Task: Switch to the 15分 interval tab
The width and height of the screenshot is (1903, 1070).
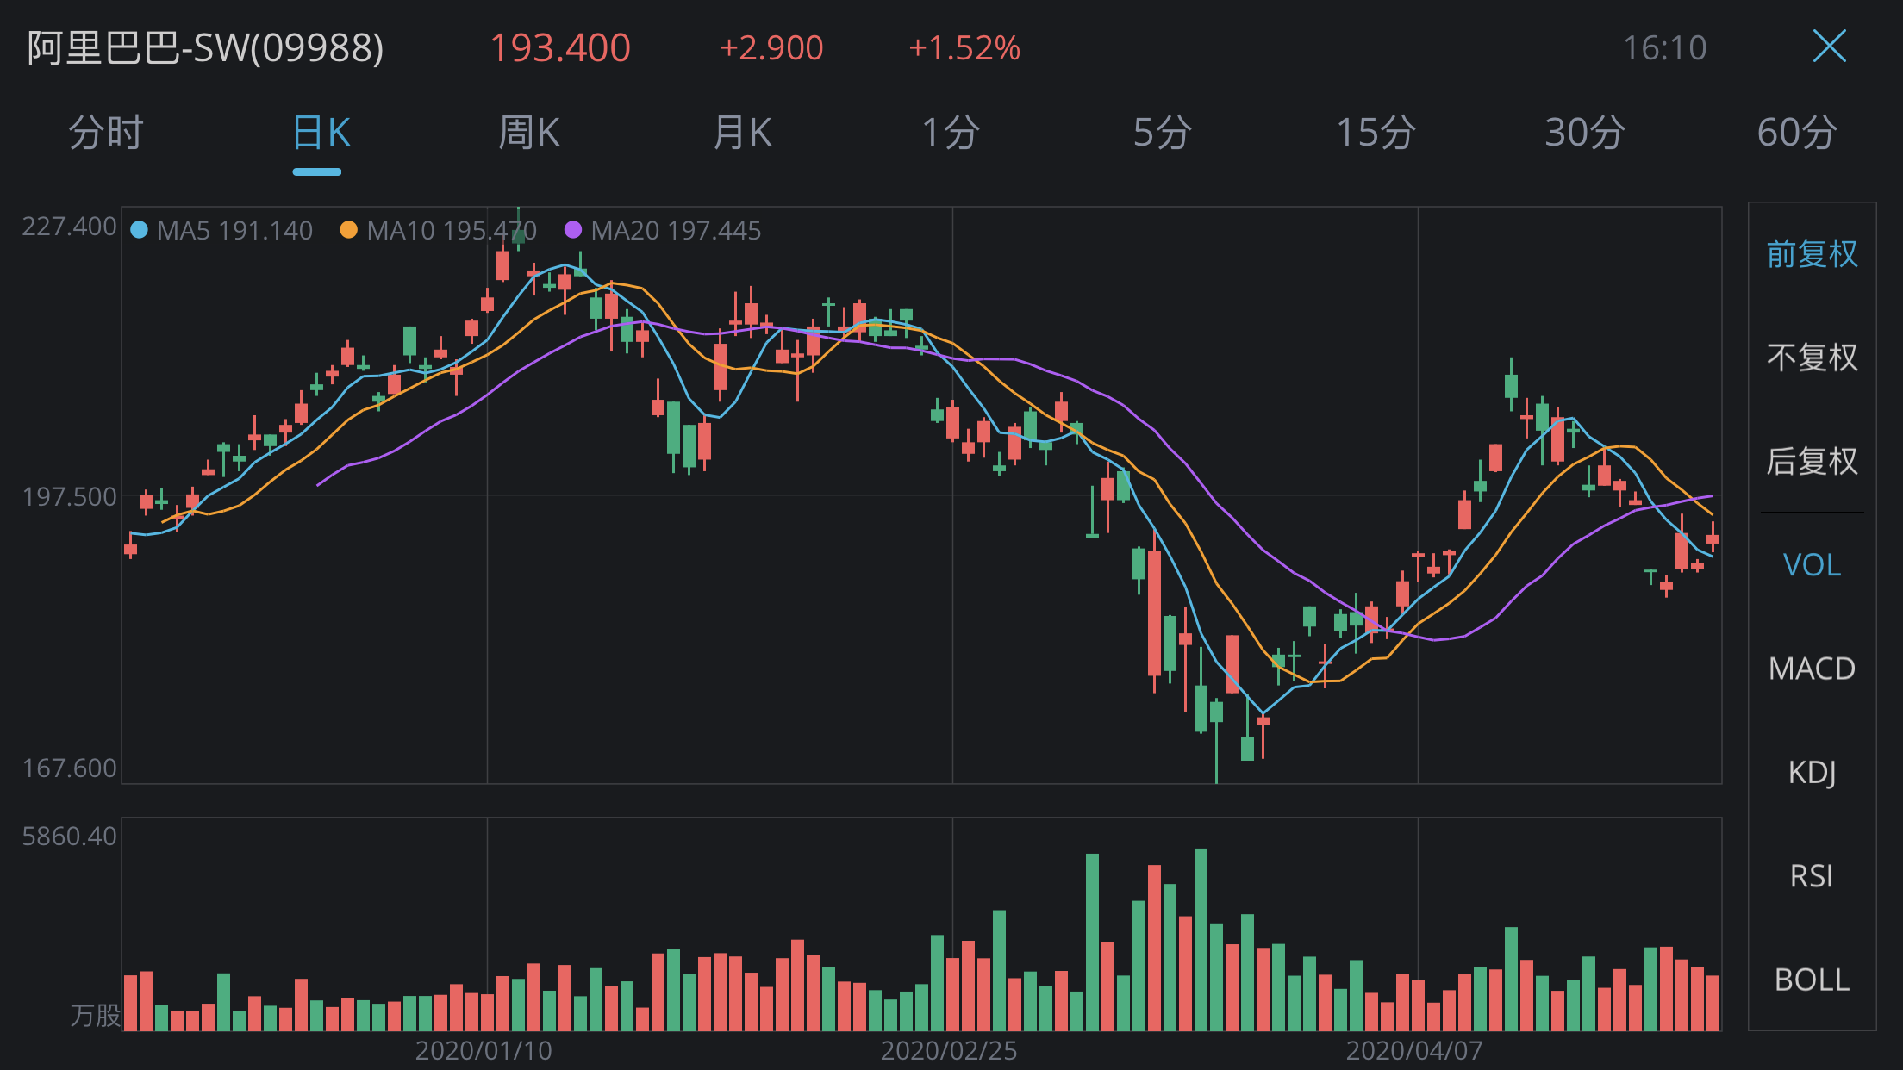Action: [x=1376, y=134]
